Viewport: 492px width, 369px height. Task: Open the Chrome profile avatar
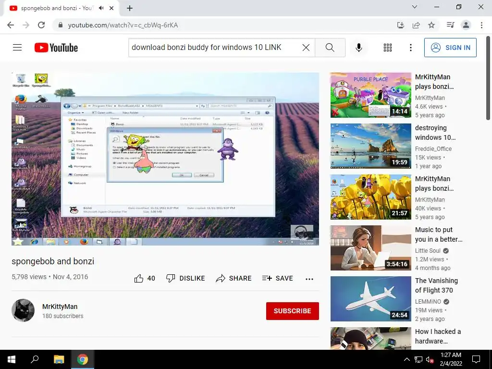pyautogui.click(x=466, y=25)
